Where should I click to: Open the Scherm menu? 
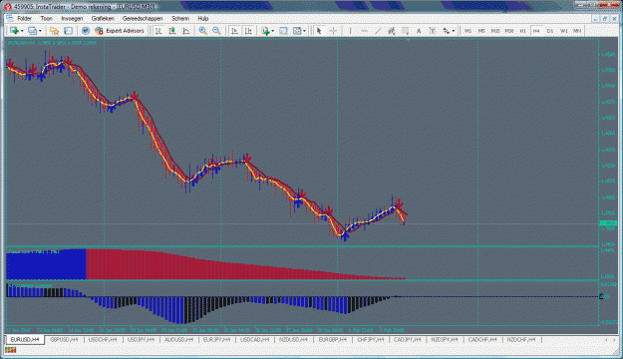click(180, 18)
